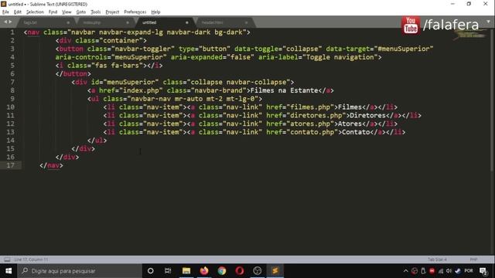
Task: Open the Selection menu
Action: coord(35,12)
